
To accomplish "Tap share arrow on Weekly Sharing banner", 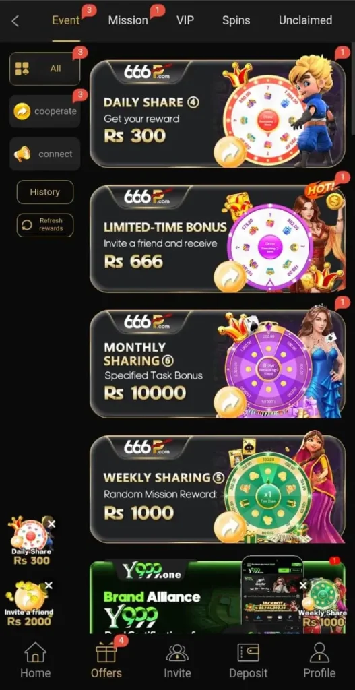I will click(229, 527).
